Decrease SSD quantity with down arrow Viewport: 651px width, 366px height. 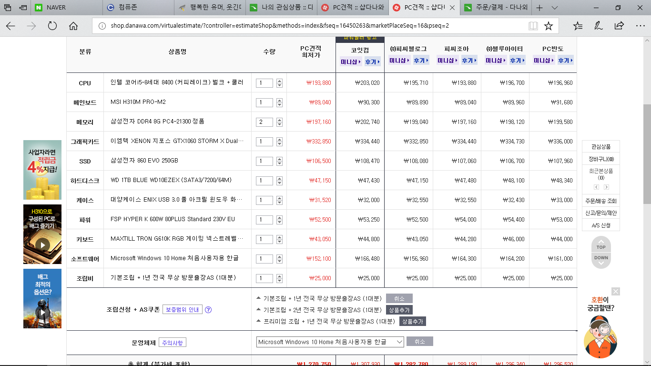(x=279, y=163)
